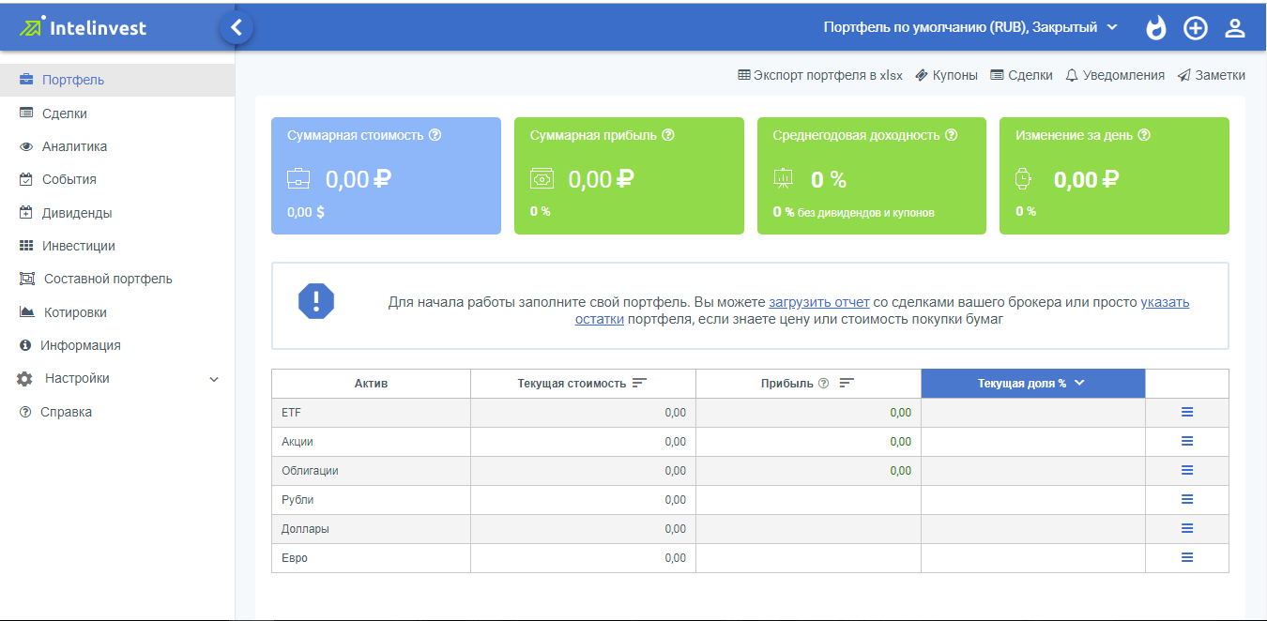
Task: Click the flame icon in header
Action: (1156, 28)
